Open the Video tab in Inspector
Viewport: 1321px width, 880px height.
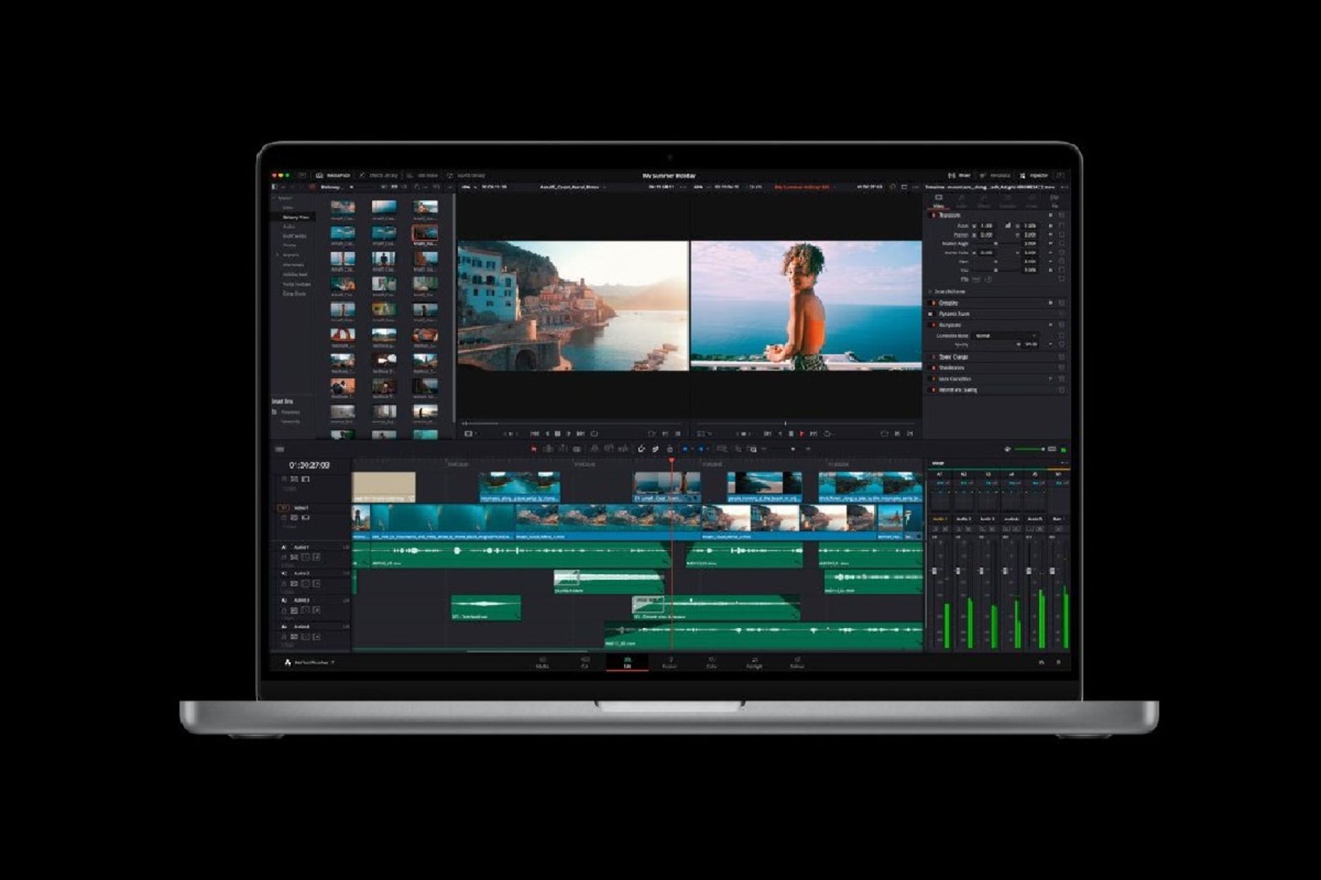coord(938,201)
